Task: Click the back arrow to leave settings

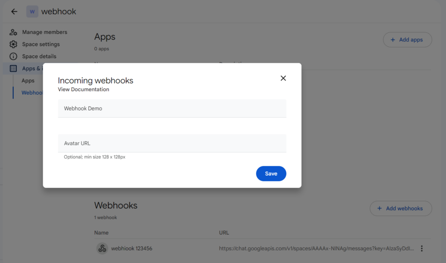Action: [14, 11]
